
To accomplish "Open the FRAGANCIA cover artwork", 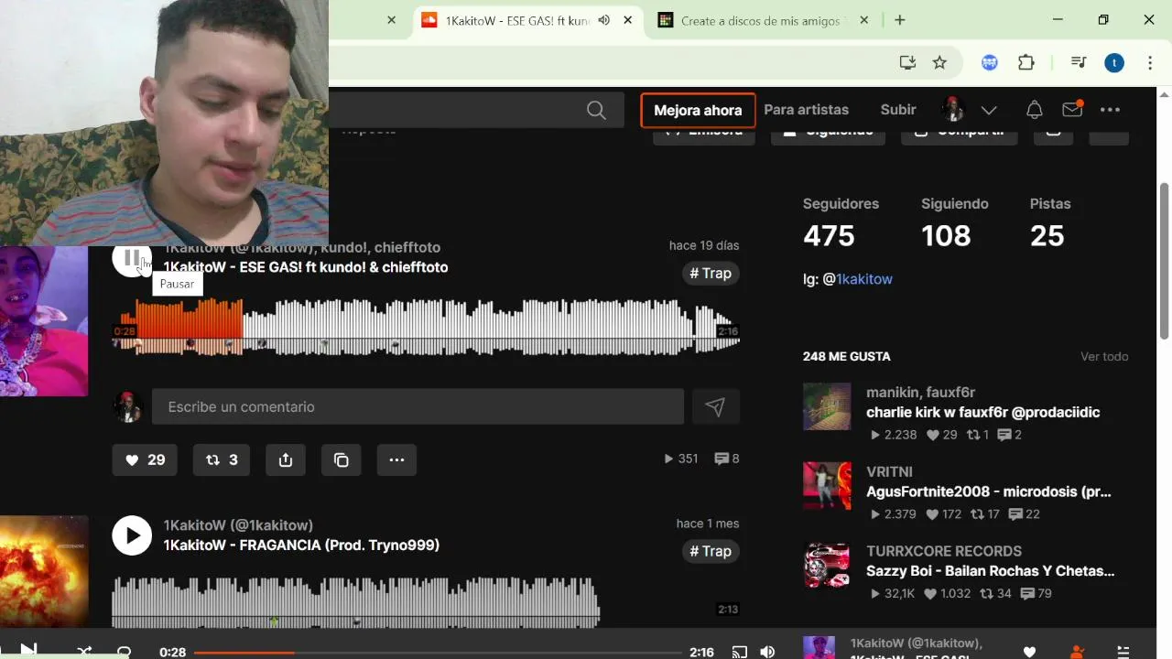I will coord(44,571).
